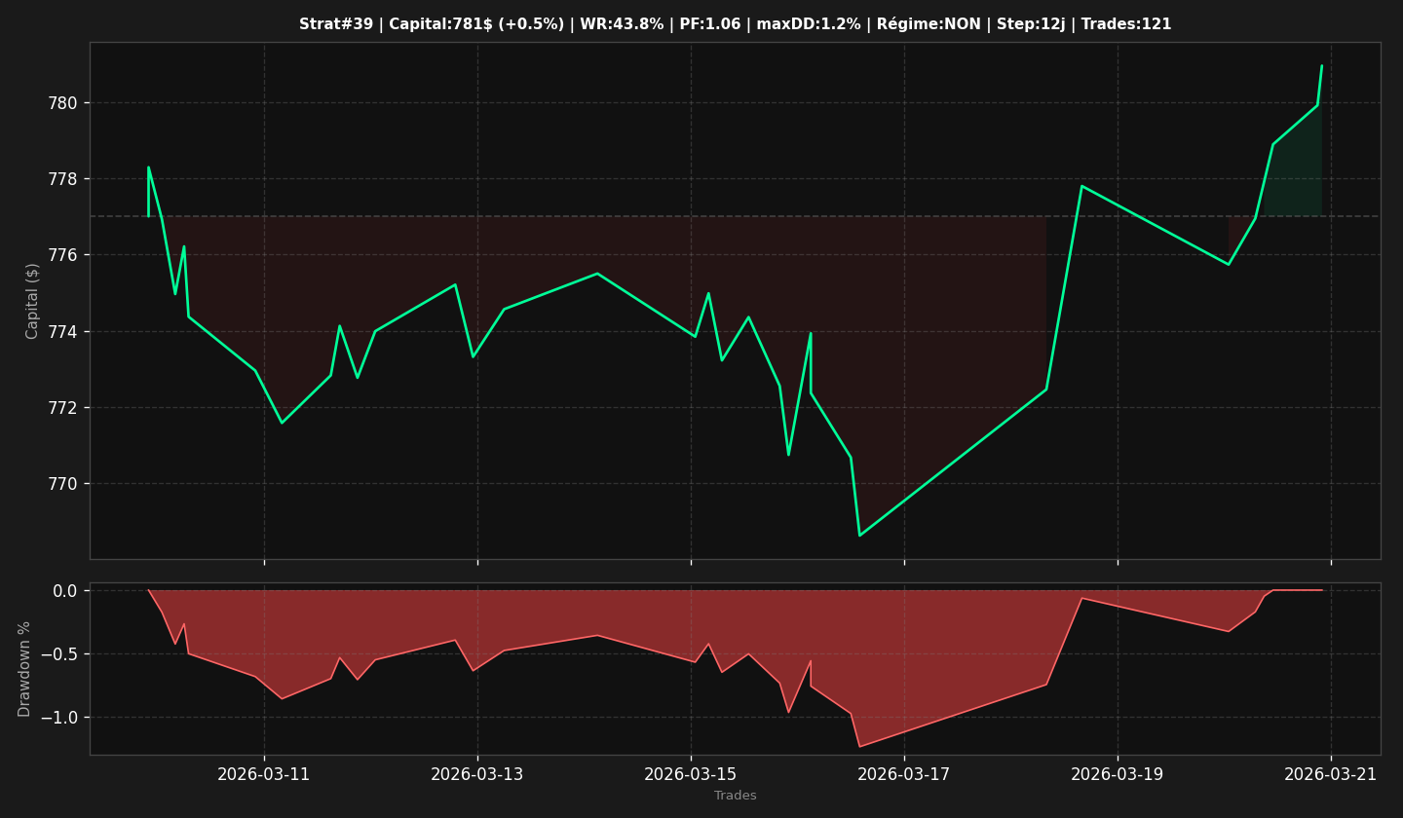This screenshot has width=1403, height=818.
Task: Select the 776 tick on the Capital axis
Action: 64,255
